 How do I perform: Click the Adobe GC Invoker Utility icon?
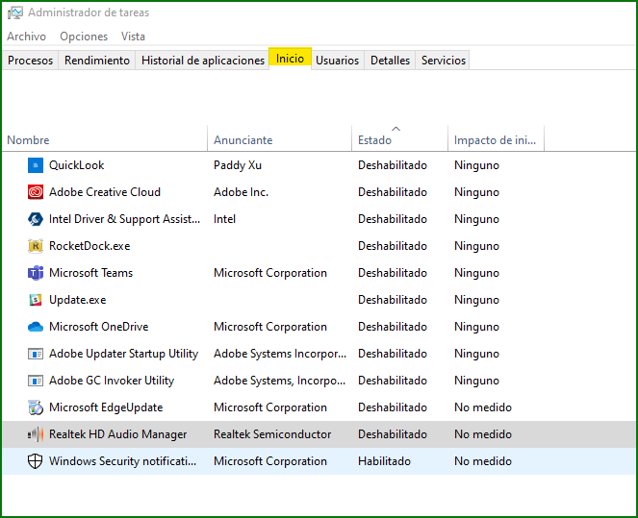click(x=36, y=381)
